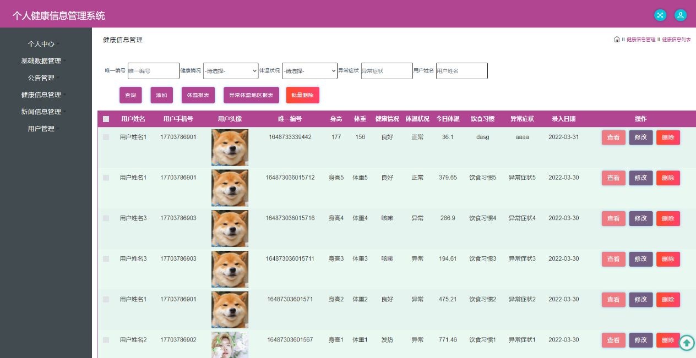Expand 公告管理 in the sidebar
Screen dimensions: 696x358
[x=44, y=78]
